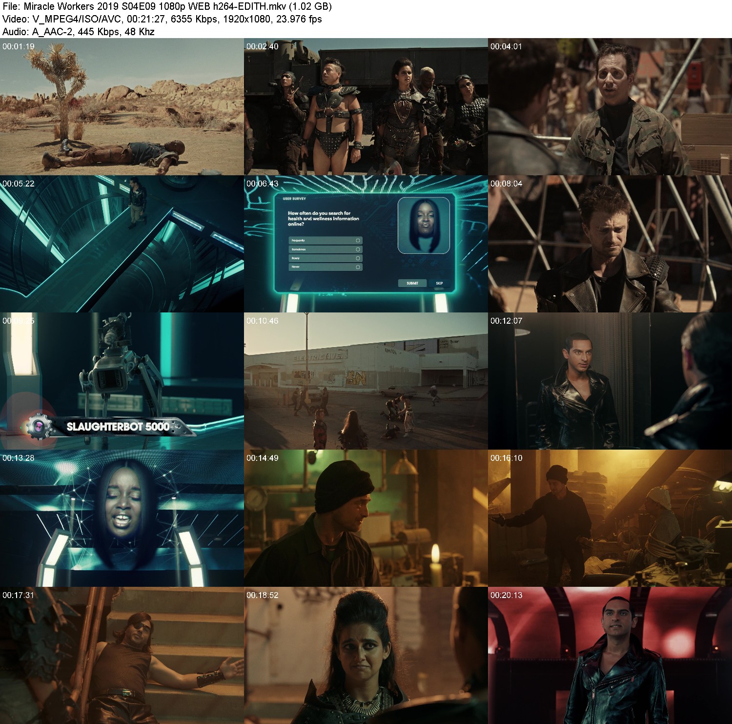This screenshot has width=732, height=724.
Task: Check the Frequently survey option box
Action: [358, 240]
